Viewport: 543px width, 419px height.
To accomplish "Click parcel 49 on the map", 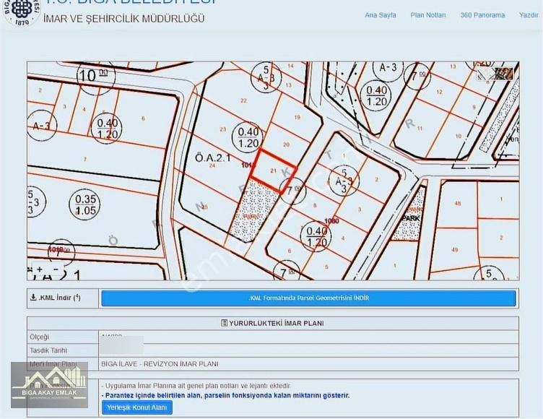I will click(455, 249).
